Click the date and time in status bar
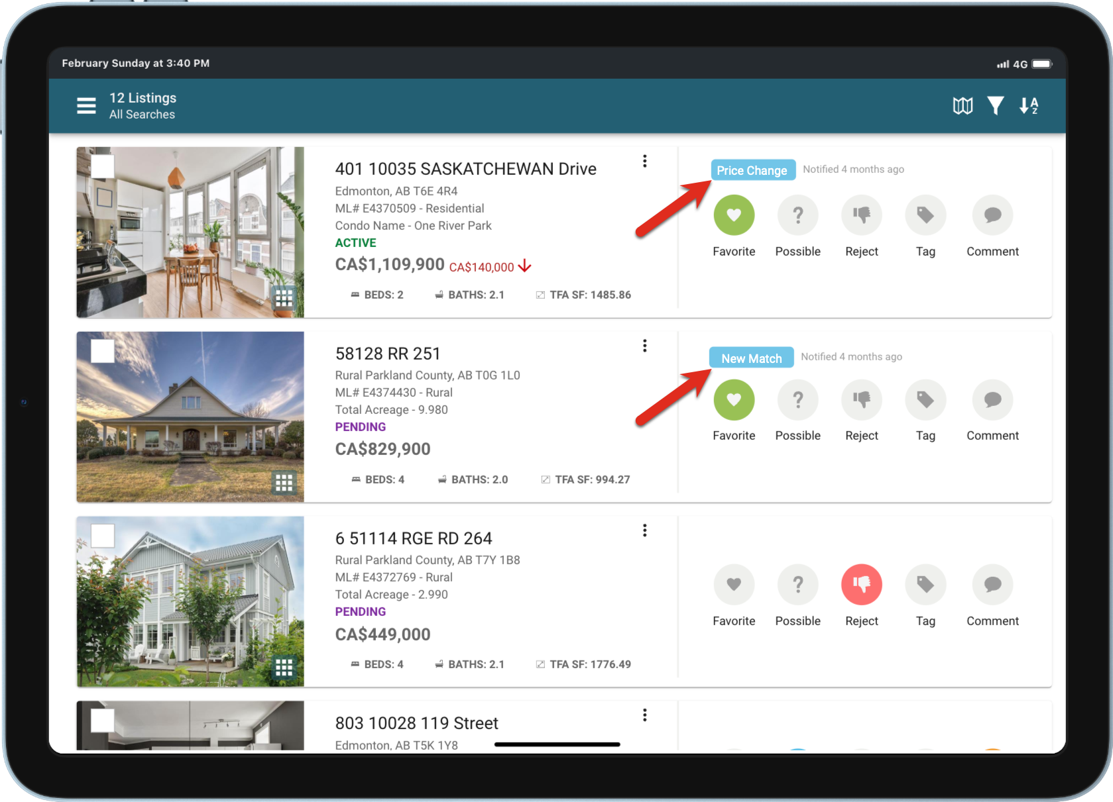Screen dimensions: 1113x802 pos(136,64)
